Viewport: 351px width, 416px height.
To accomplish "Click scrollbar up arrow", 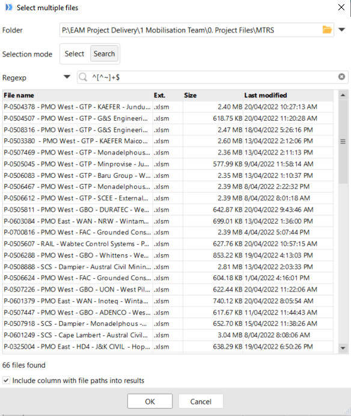I will tap(343, 95).
